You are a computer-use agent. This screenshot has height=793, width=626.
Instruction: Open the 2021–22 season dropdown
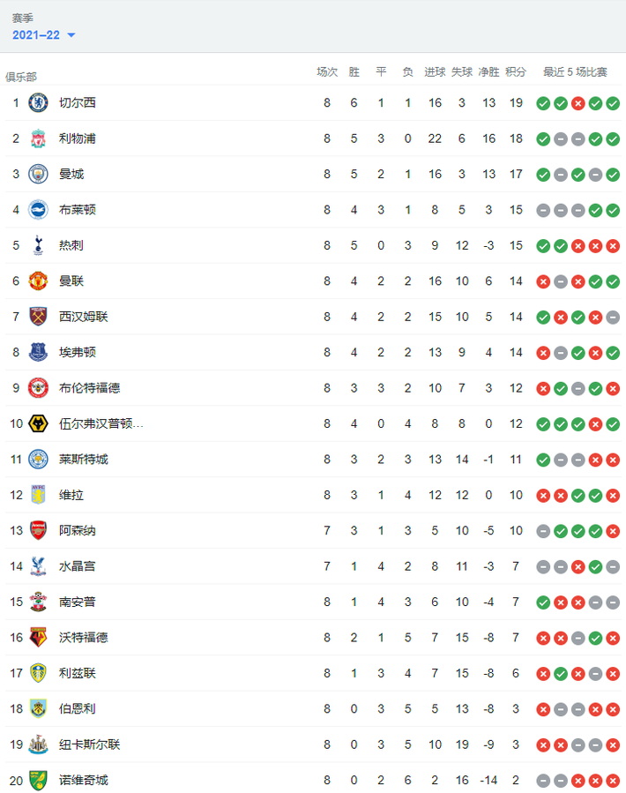click(44, 34)
